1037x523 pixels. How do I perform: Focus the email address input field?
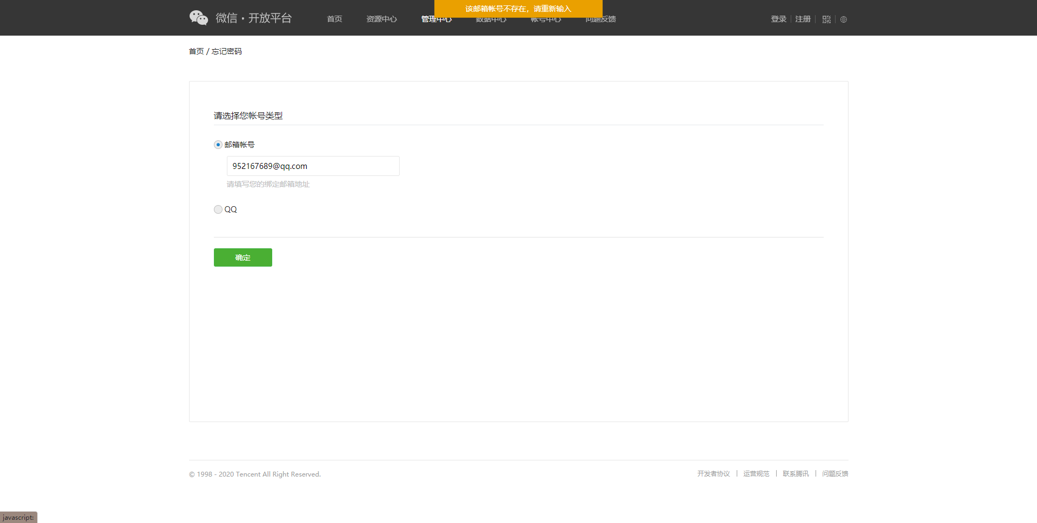coord(313,166)
